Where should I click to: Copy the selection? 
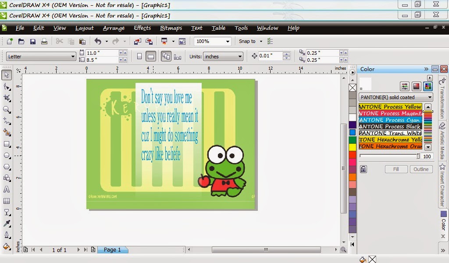[71, 42]
